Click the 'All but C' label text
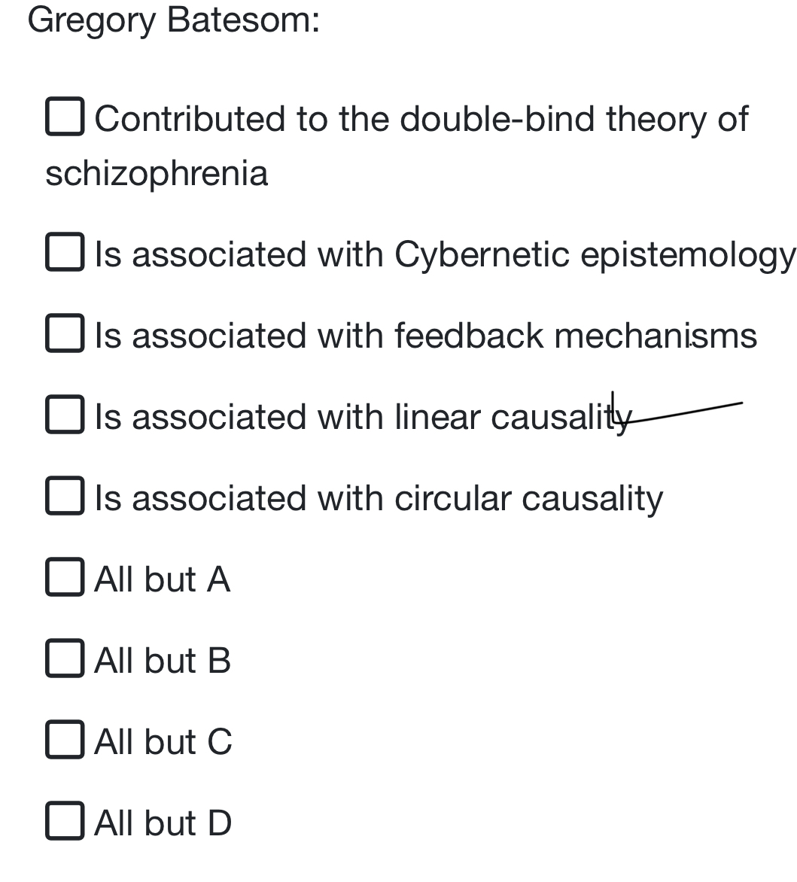The height and width of the screenshot is (882, 797). coord(163,742)
